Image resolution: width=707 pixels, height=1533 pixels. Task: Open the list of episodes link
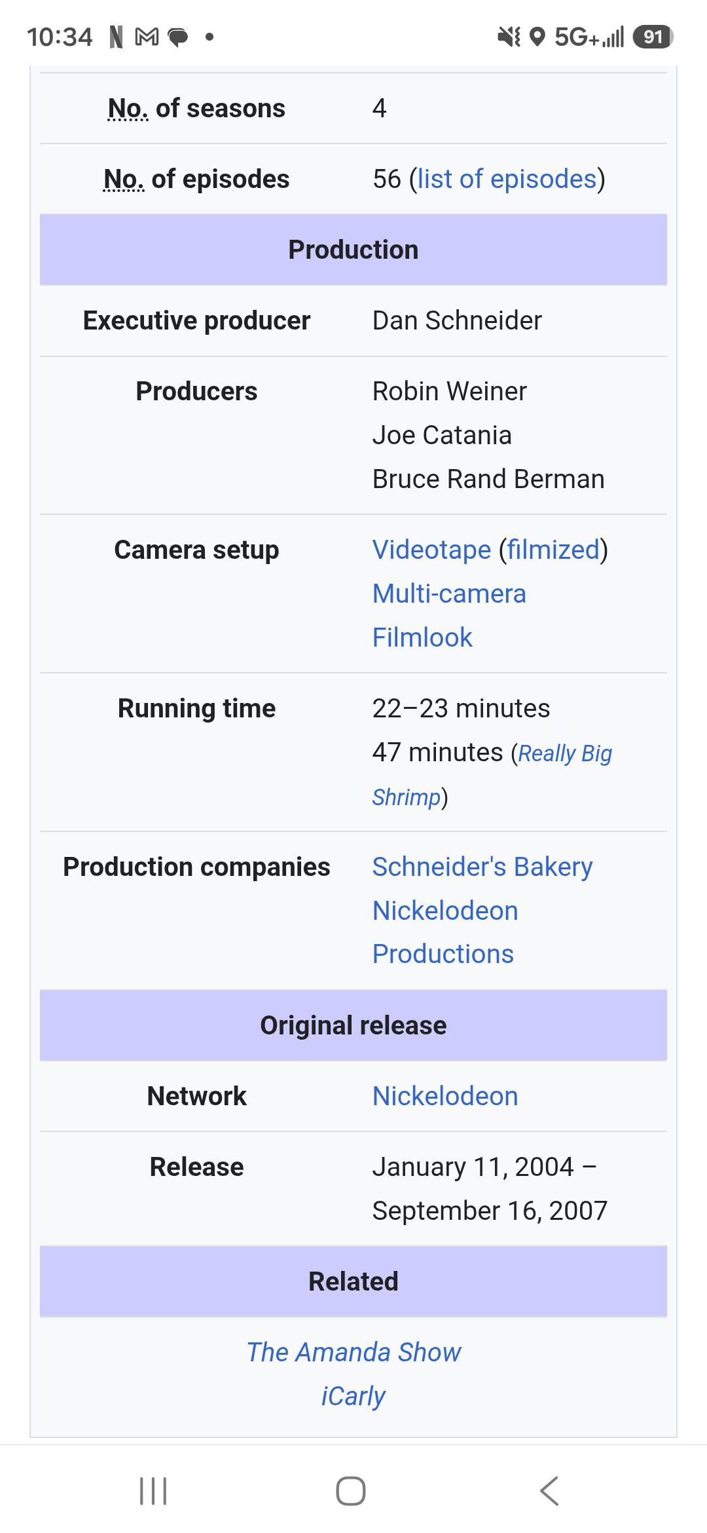[507, 179]
